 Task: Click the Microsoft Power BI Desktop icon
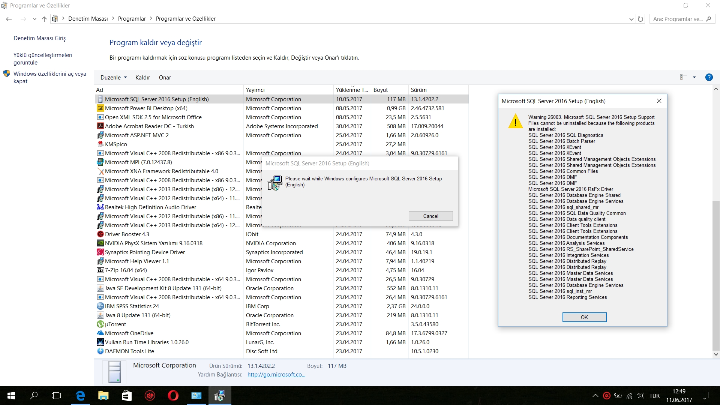pos(100,108)
